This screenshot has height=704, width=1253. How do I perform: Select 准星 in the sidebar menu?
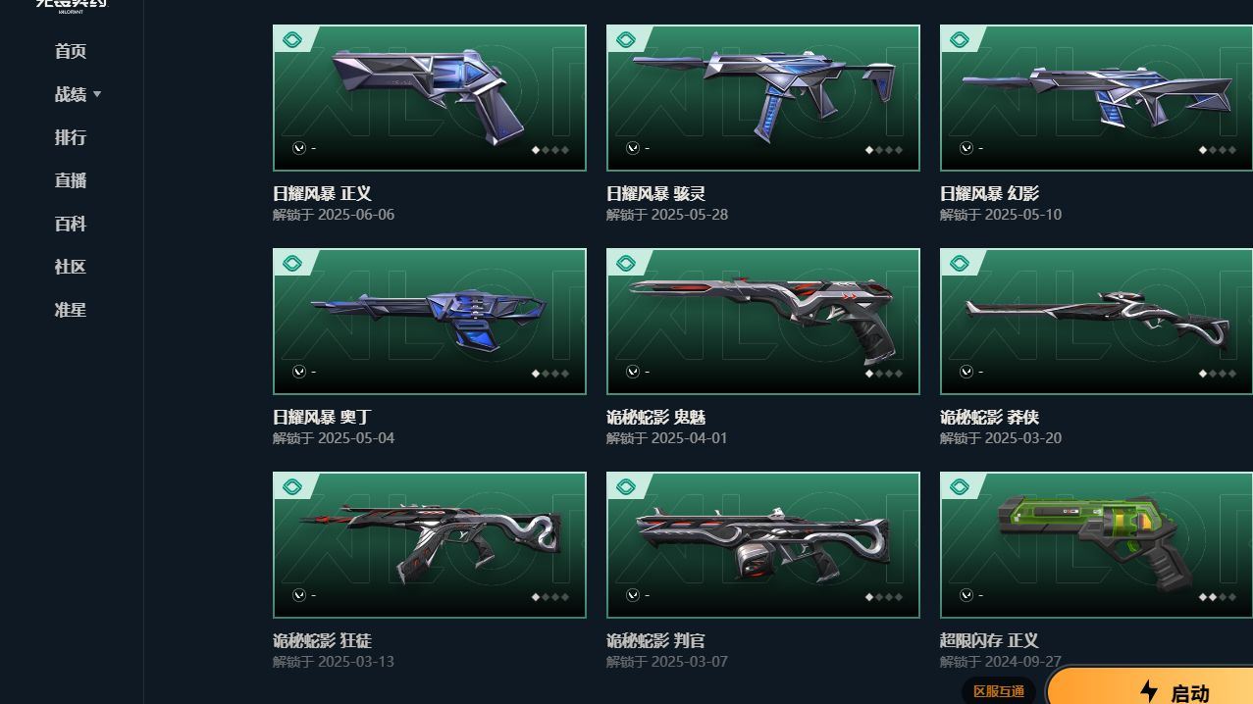pyautogui.click(x=71, y=310)
